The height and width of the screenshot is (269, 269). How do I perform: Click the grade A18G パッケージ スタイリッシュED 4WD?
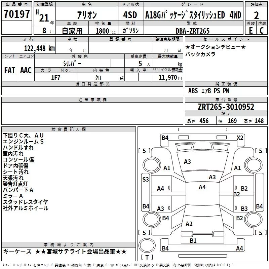(x=193, y=15)
